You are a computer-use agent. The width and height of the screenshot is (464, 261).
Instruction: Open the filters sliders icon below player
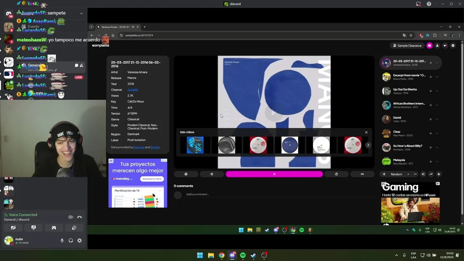(x=212, y=174)
